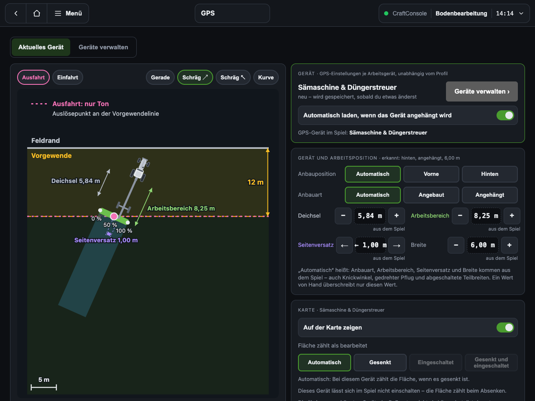Click the 12 m headland label
The image size is (535, 401).
coord(255,183)
